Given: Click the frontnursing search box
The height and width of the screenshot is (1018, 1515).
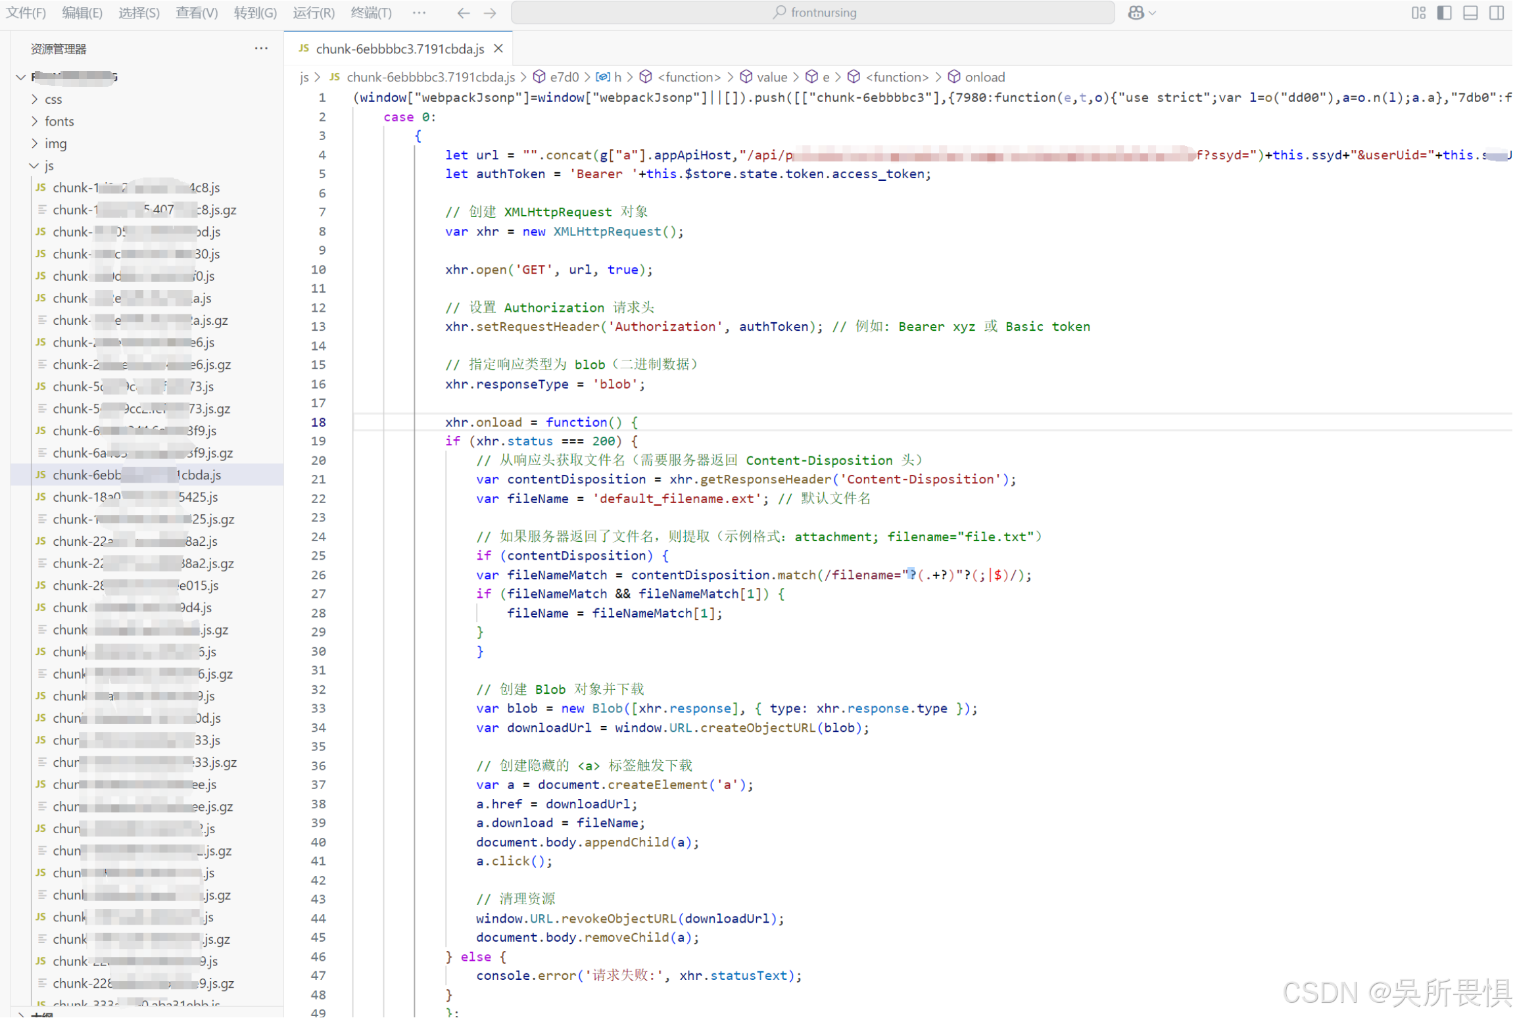Looking at the screenshot, I should point(813,12).
